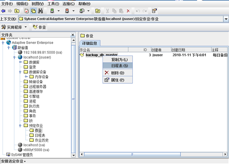The width and height of the screenshot is (229, 164).
Task: Open the 帮助 menu
Action: pyautogui.click(x=84, y=4)
